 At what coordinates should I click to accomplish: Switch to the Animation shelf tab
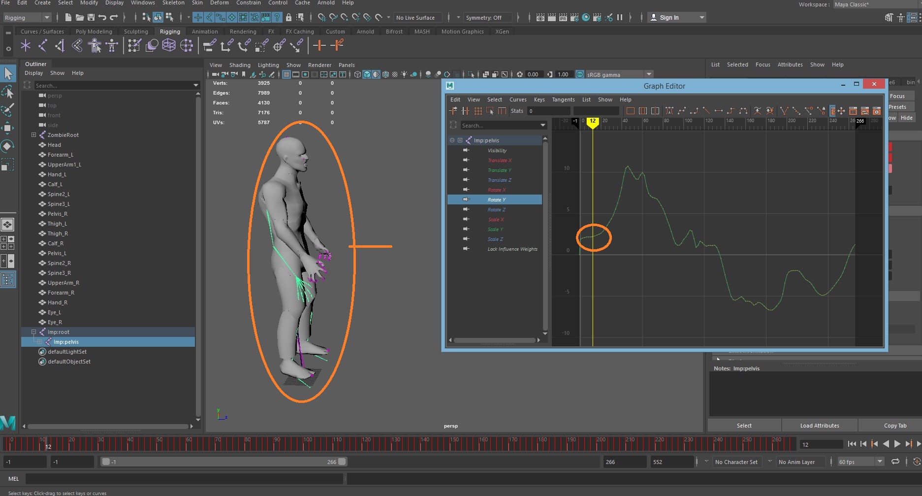[205, 32]
